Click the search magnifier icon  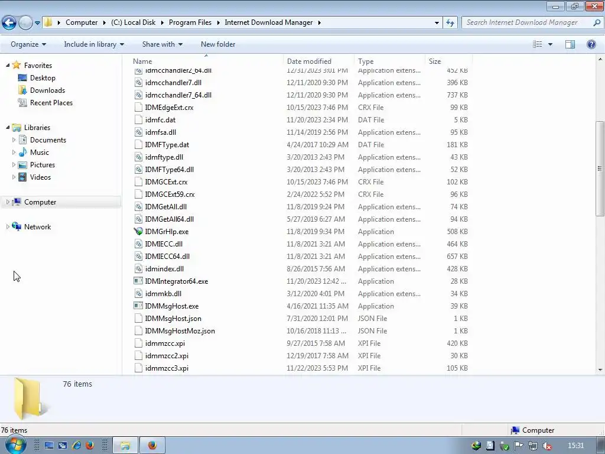point(597,23)
